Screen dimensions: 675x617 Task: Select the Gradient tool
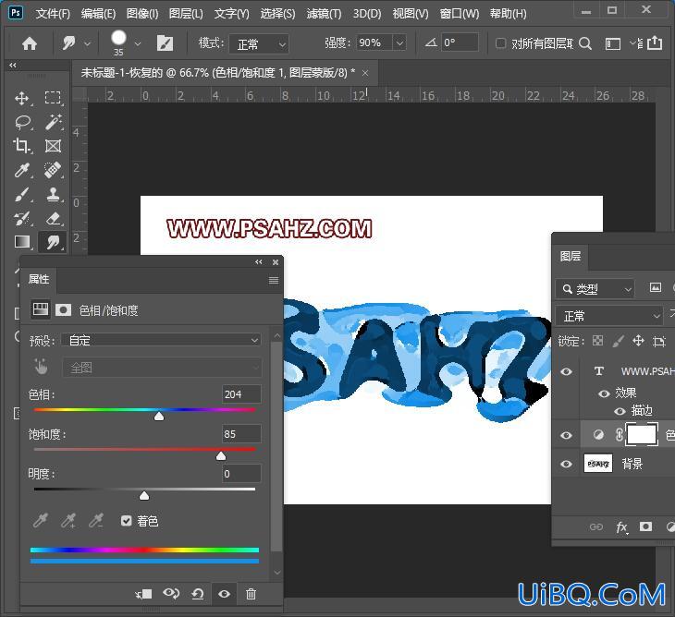[x=22, y=242]
